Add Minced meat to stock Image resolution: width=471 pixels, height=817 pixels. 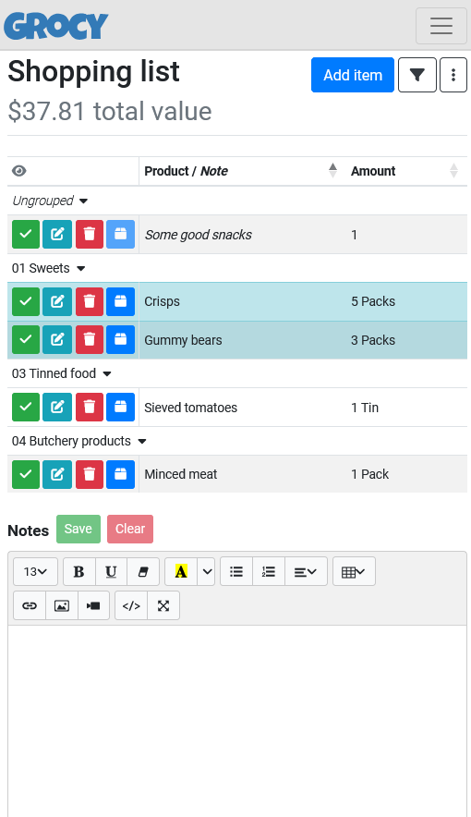tap(120, 474)
